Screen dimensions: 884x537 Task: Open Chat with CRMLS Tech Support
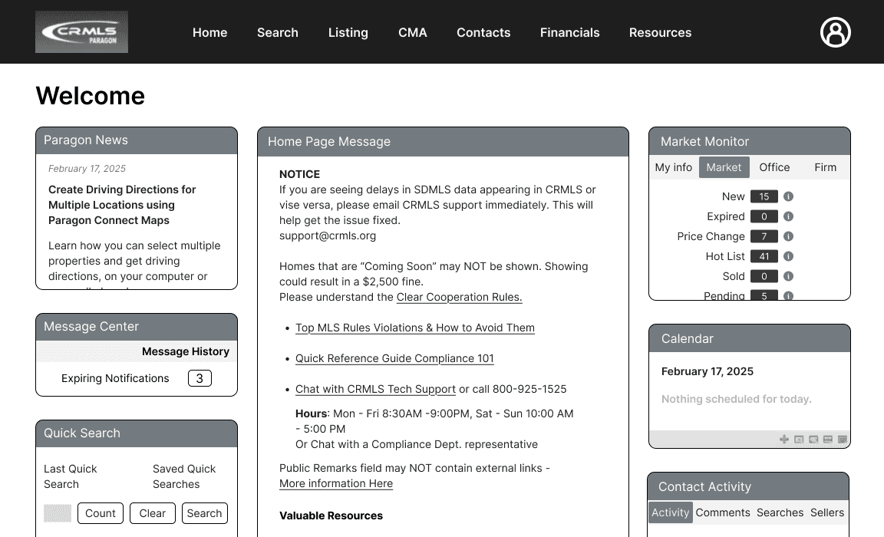click(x=375, y=390)
